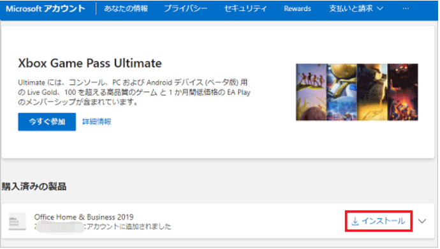Open the プライバシー tab
Screen dimensions: 440x249
click(186, 9)
